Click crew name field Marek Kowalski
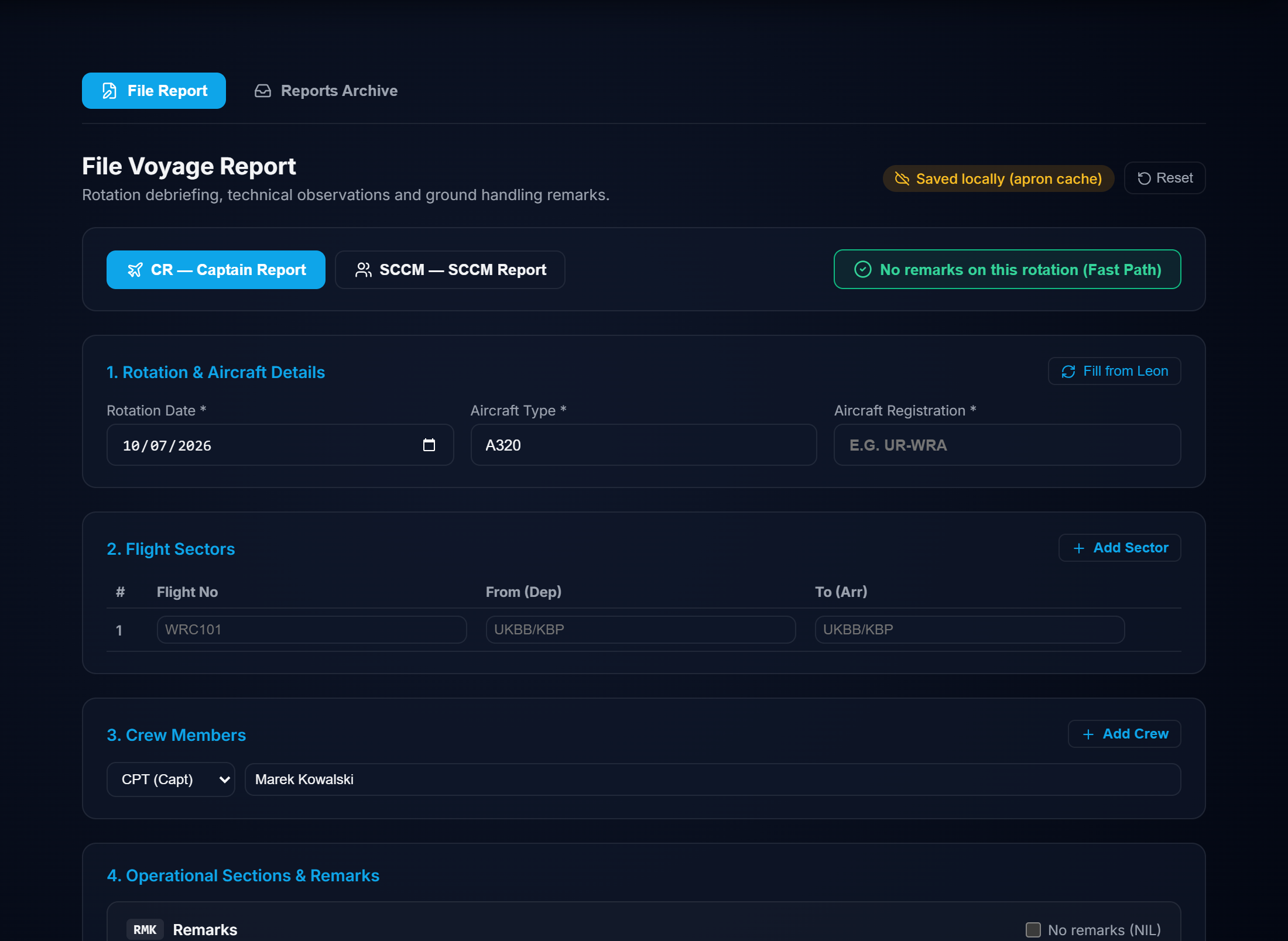This screenshot has height=941, width=1288. tap(713, 779)
